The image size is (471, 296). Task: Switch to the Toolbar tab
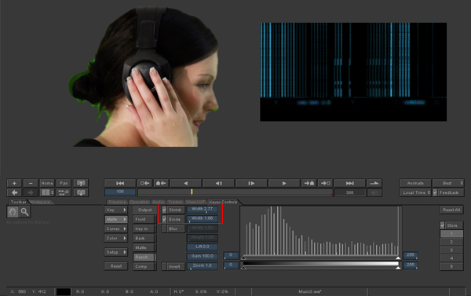pyautogui.click(x=18, y=202)
